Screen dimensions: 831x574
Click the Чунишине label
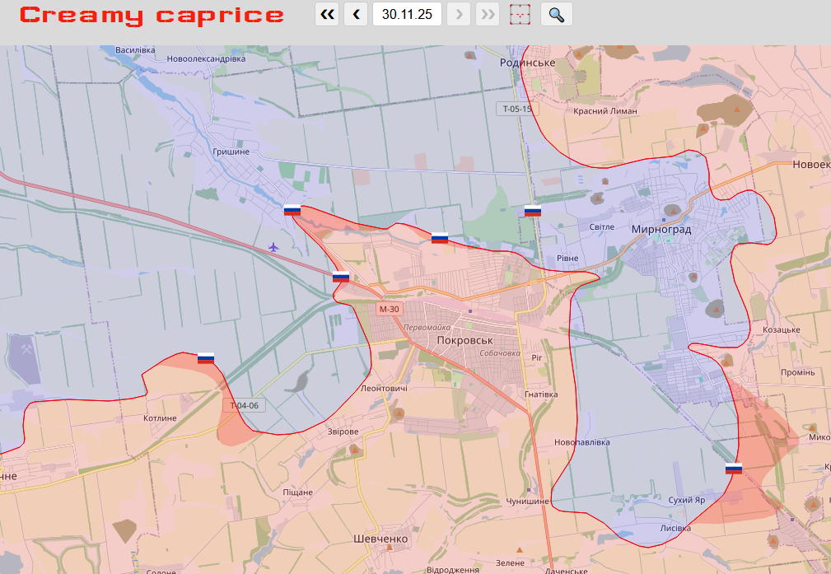(527, 501)
